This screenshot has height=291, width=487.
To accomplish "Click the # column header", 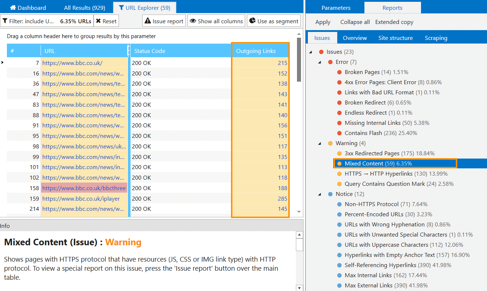I will click(x=24, y=51).
